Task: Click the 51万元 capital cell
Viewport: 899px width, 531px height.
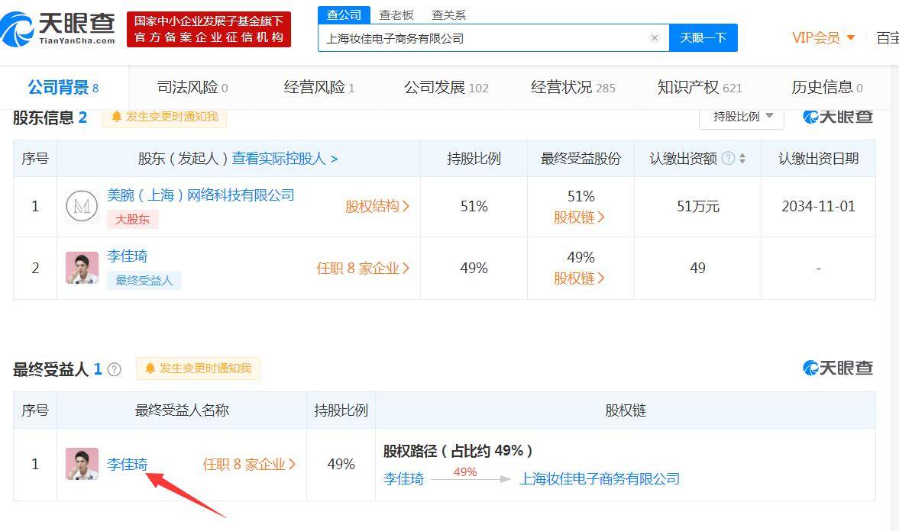Action: tap(698, 207)
